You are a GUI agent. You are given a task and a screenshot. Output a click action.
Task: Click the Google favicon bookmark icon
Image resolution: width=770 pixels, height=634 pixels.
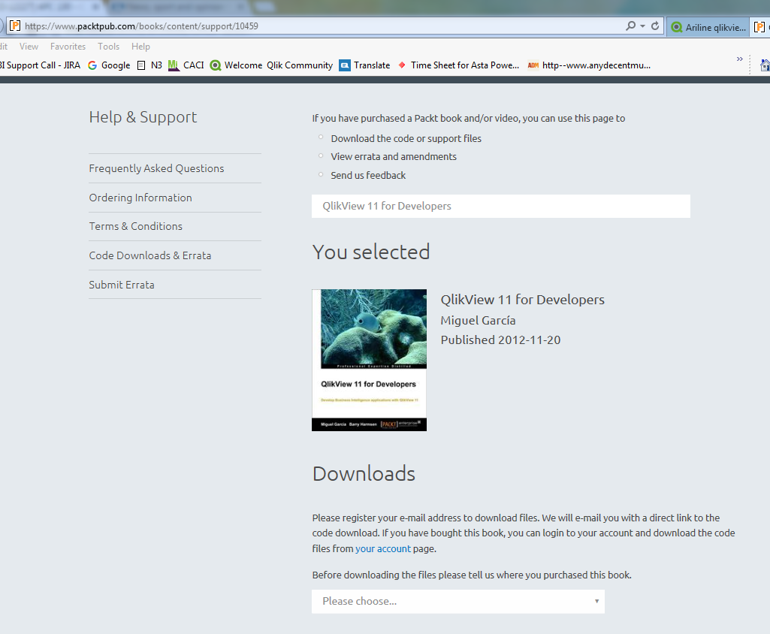click(92, 65)
